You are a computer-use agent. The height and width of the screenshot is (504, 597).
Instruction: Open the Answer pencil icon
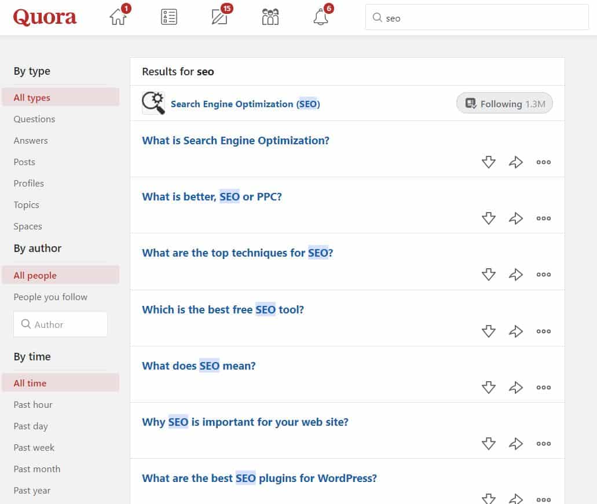(219, 17)
